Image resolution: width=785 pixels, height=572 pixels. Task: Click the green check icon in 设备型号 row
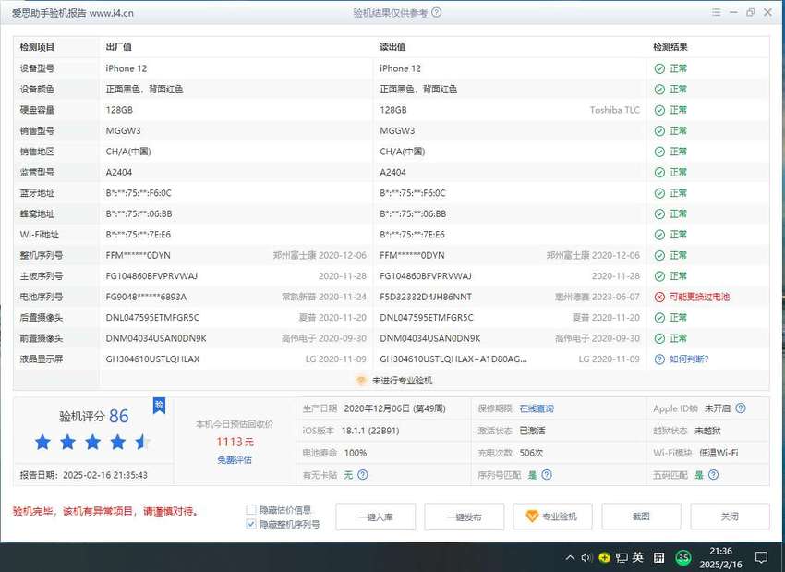click(x=659, y=68)
